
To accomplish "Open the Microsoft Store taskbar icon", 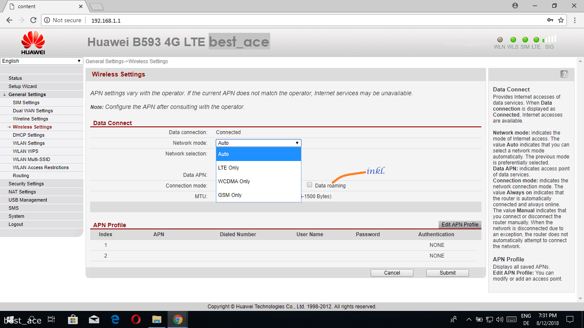I will (73, 319).
